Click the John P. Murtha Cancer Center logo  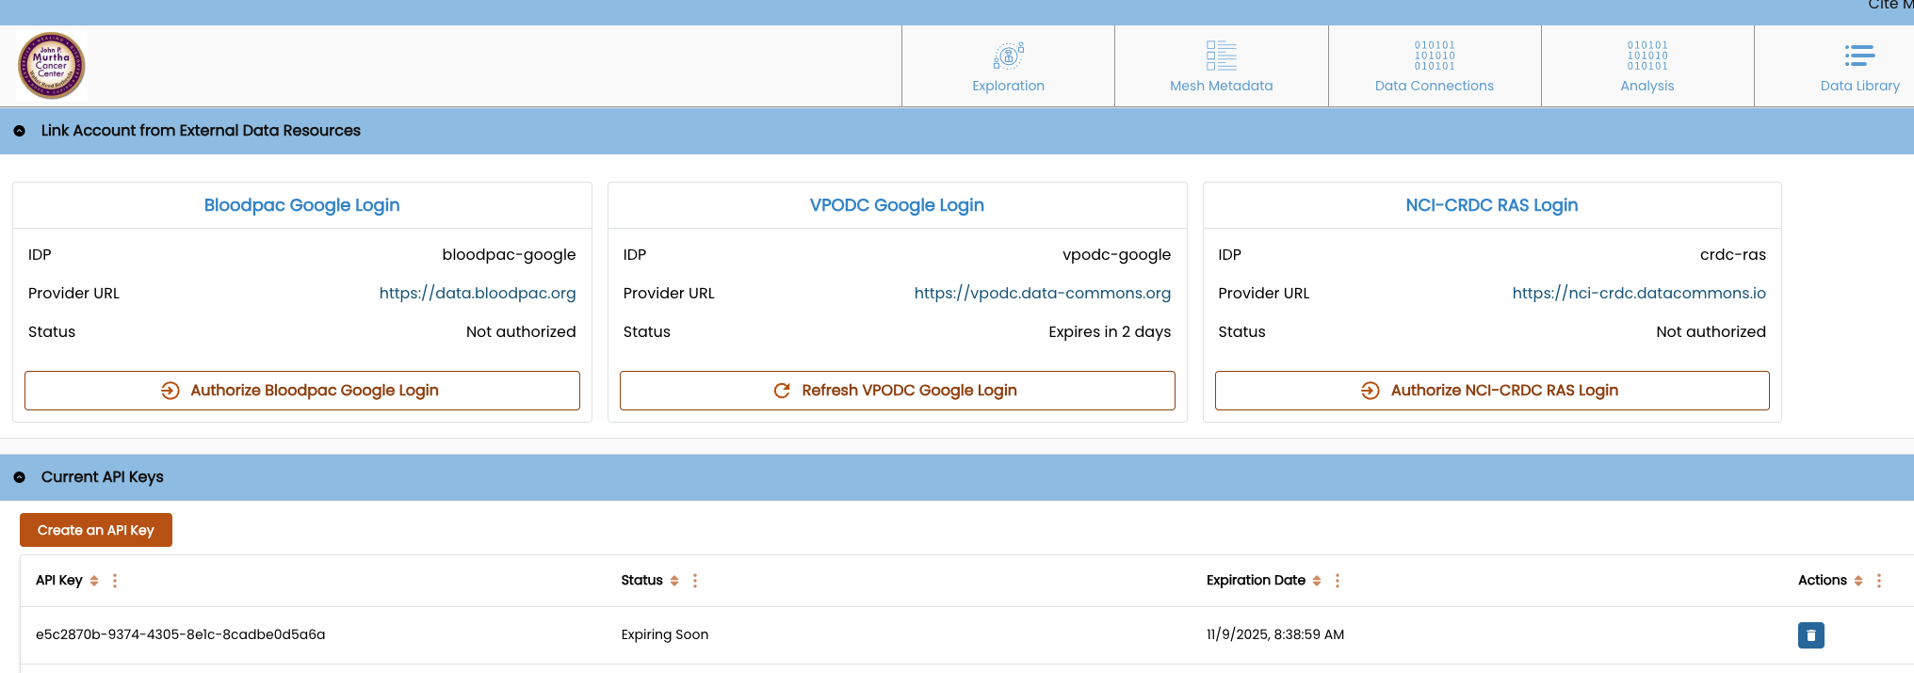coord(52,66)
